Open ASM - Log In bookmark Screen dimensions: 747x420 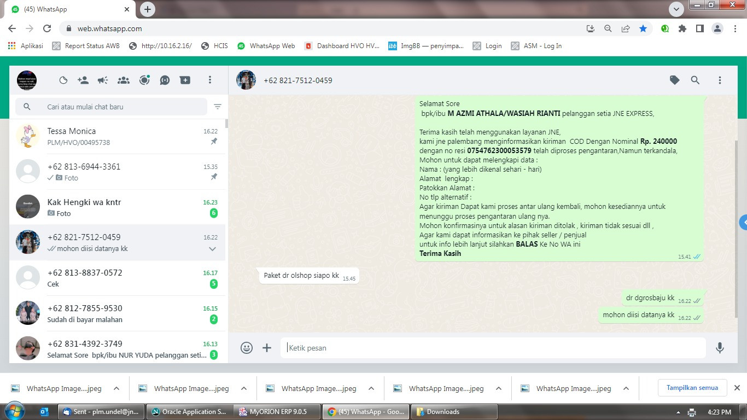point(536,46)
